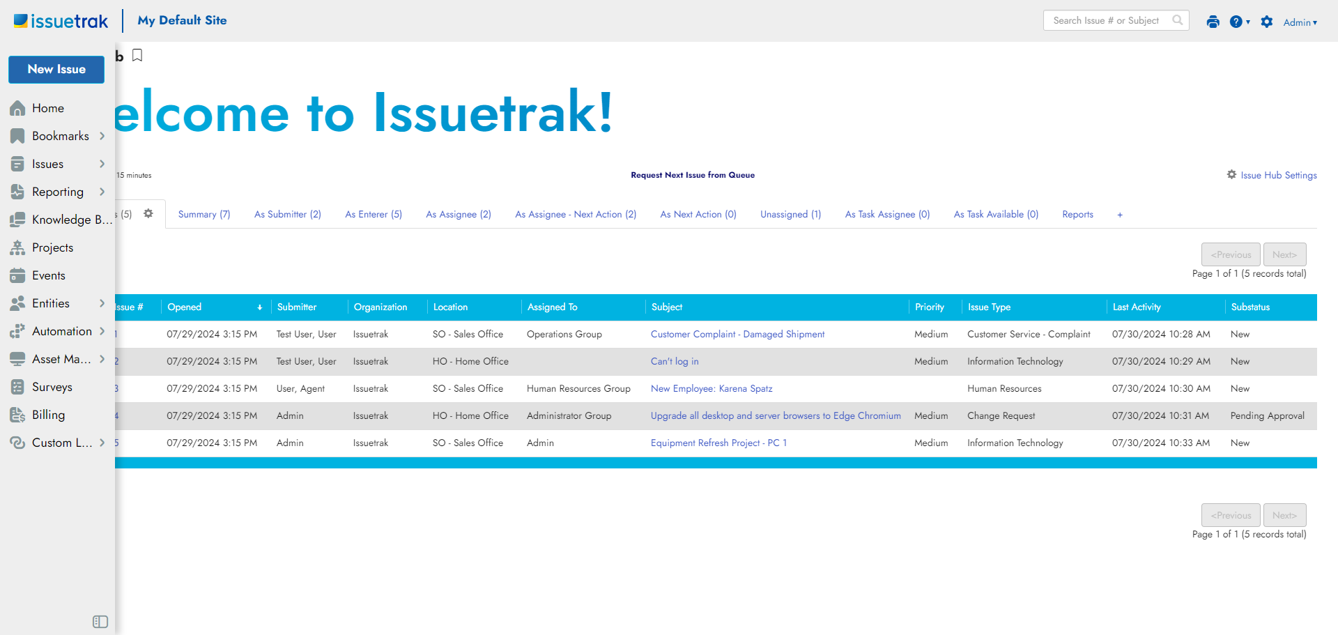The width and height of the screenshot is (1338, 635).
Task: Click the Issues sidebar icon
Action: [17, 164]
